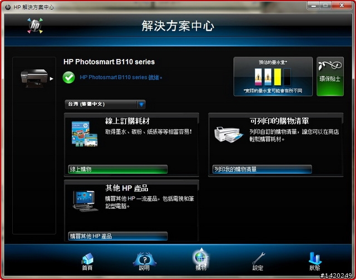Open the 說明 help icon
This screenshot has width=356, height=280.
click(x=145, y=261)
